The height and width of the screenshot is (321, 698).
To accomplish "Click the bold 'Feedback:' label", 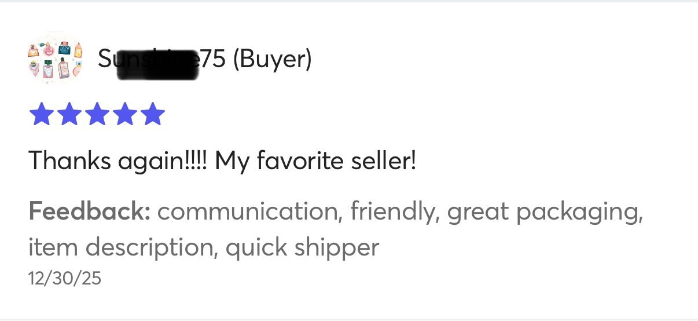I will click(x=90, y=211).
